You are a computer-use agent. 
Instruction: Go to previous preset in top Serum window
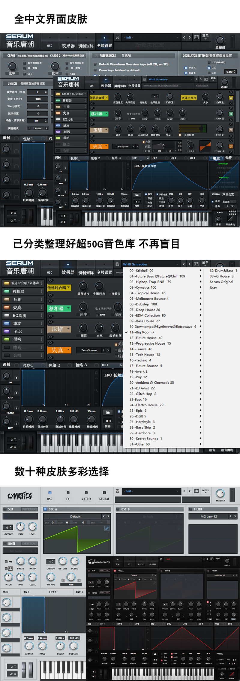coord(184,37)
